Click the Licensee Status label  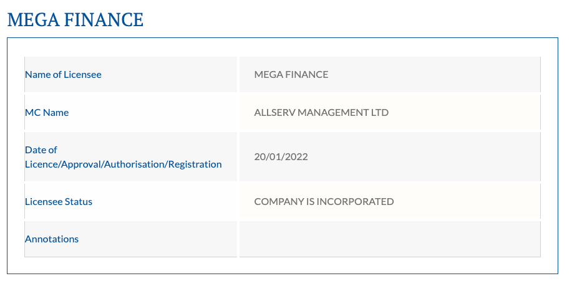[x=59, y=201]
